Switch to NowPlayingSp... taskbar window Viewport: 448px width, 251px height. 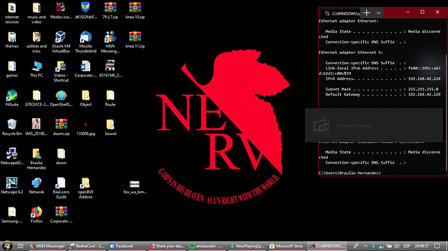tap(247, 246)
